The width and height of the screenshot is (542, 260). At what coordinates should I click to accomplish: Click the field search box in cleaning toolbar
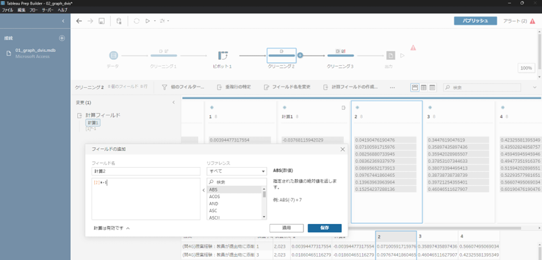[482, 88]
